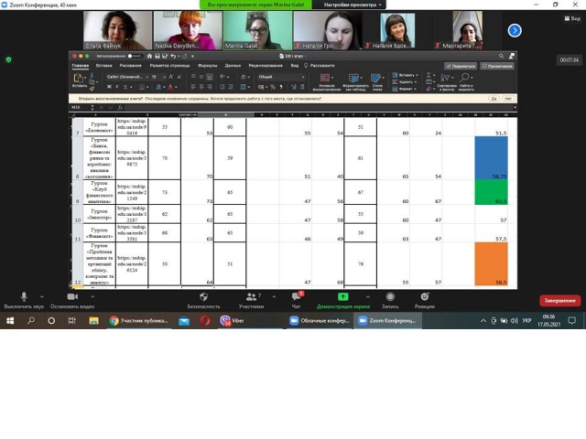
Task: Click green encryption shield icon
Action: tap(8, 59)
